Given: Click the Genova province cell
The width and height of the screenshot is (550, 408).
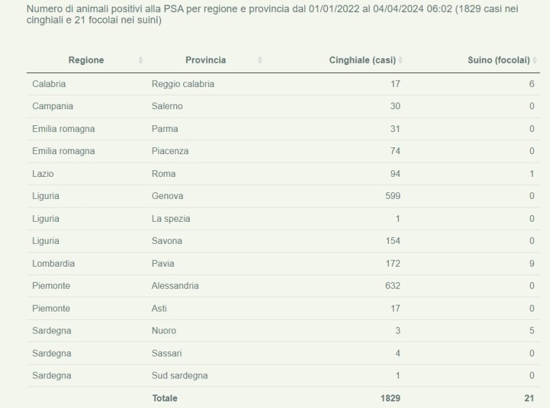Looking at the screenshot, I should (x=168, y=196).
